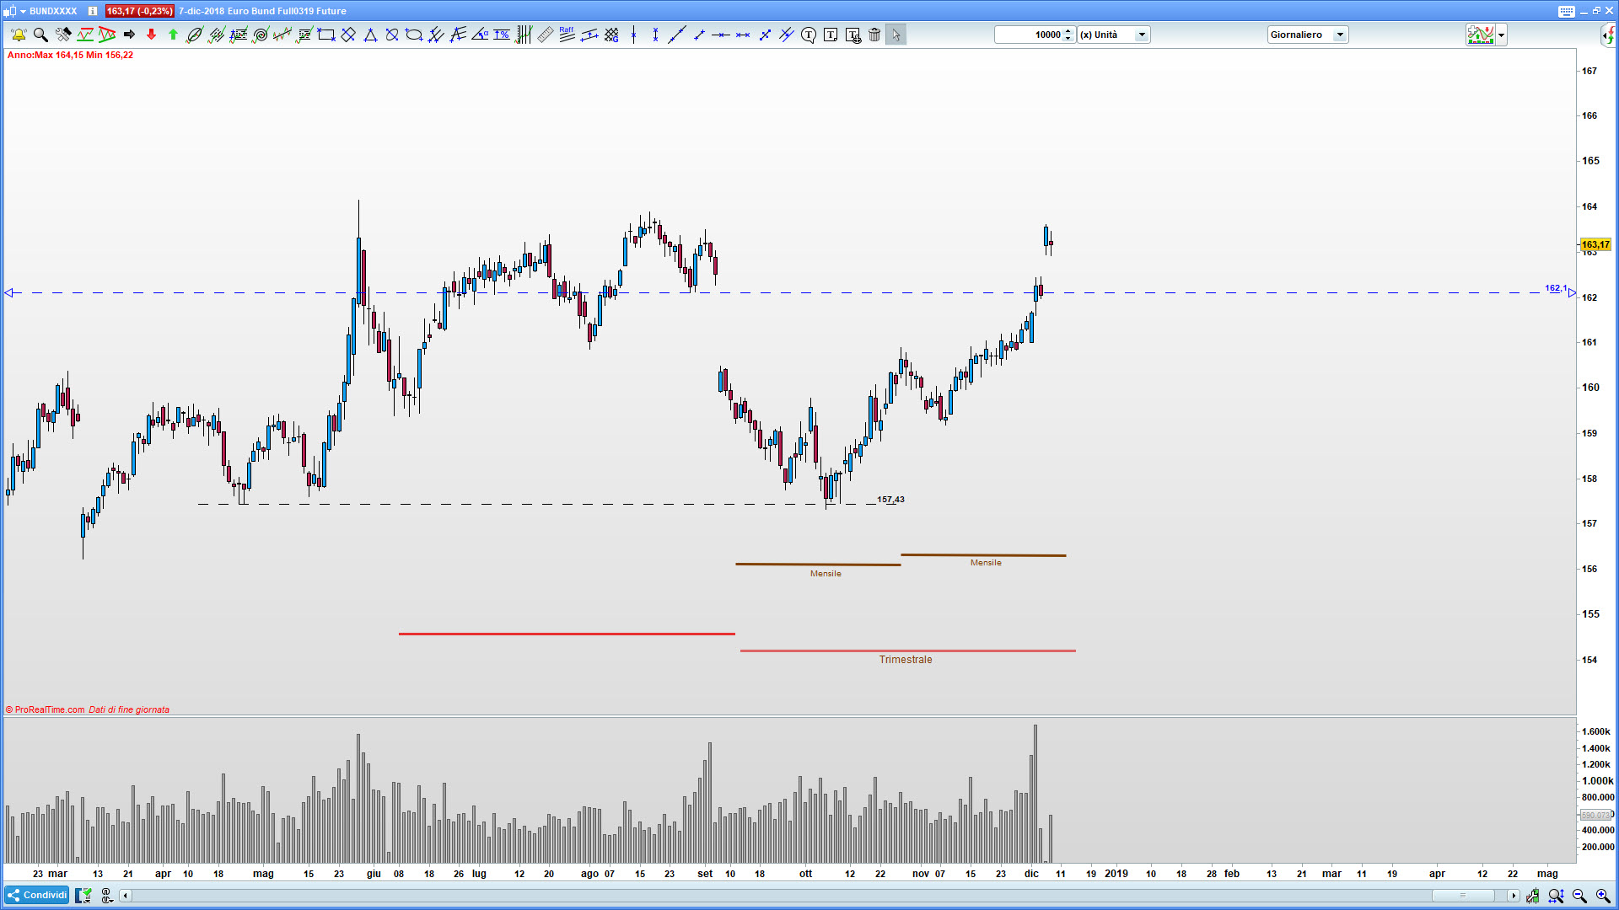Toggle the info button next to BUNDXXXX
Image resolution: width=1619 pixels, height=910 pixels.
pos(93,11)
